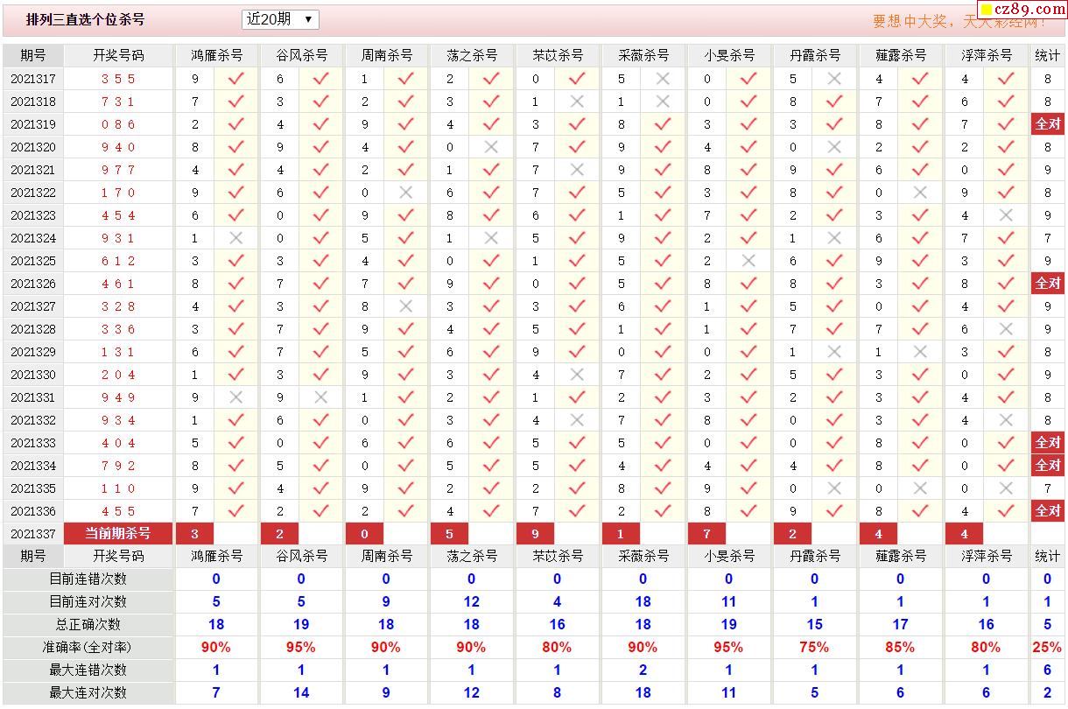Click issue number 2021336
This screenshot has height=709, width=1068.
click(x=33, y=511)
